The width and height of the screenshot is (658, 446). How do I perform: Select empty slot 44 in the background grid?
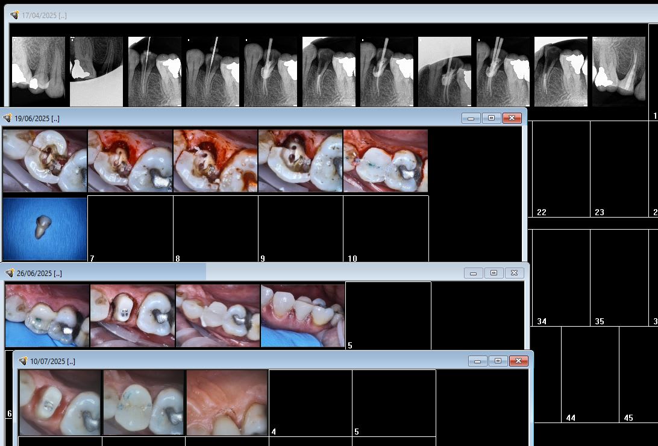click(589, 374)
